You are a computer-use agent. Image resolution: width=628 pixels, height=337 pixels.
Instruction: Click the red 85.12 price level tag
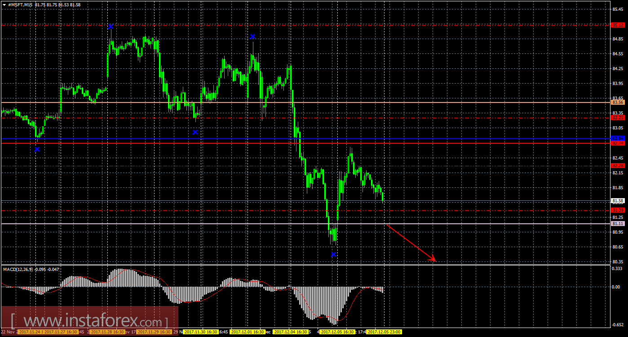tap(618, 25)
